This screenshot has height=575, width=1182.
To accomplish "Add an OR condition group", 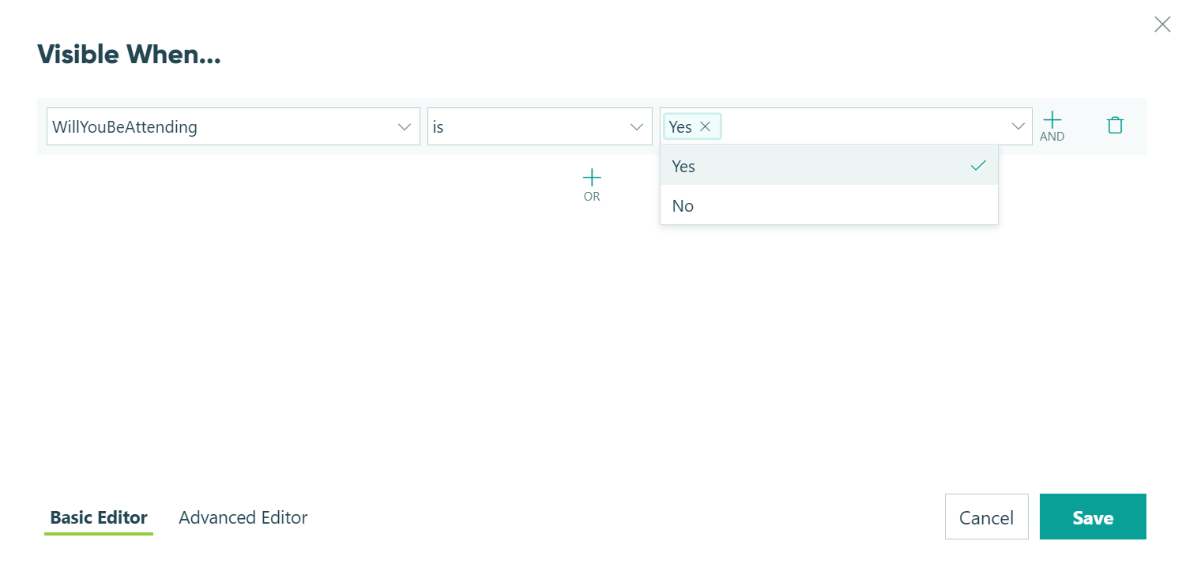I will [x=592, y=185].
